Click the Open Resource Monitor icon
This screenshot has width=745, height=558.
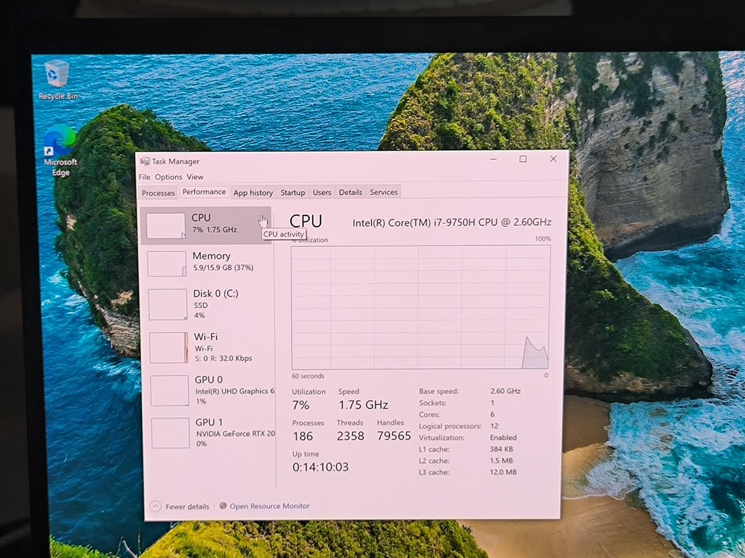pos(223,505)
